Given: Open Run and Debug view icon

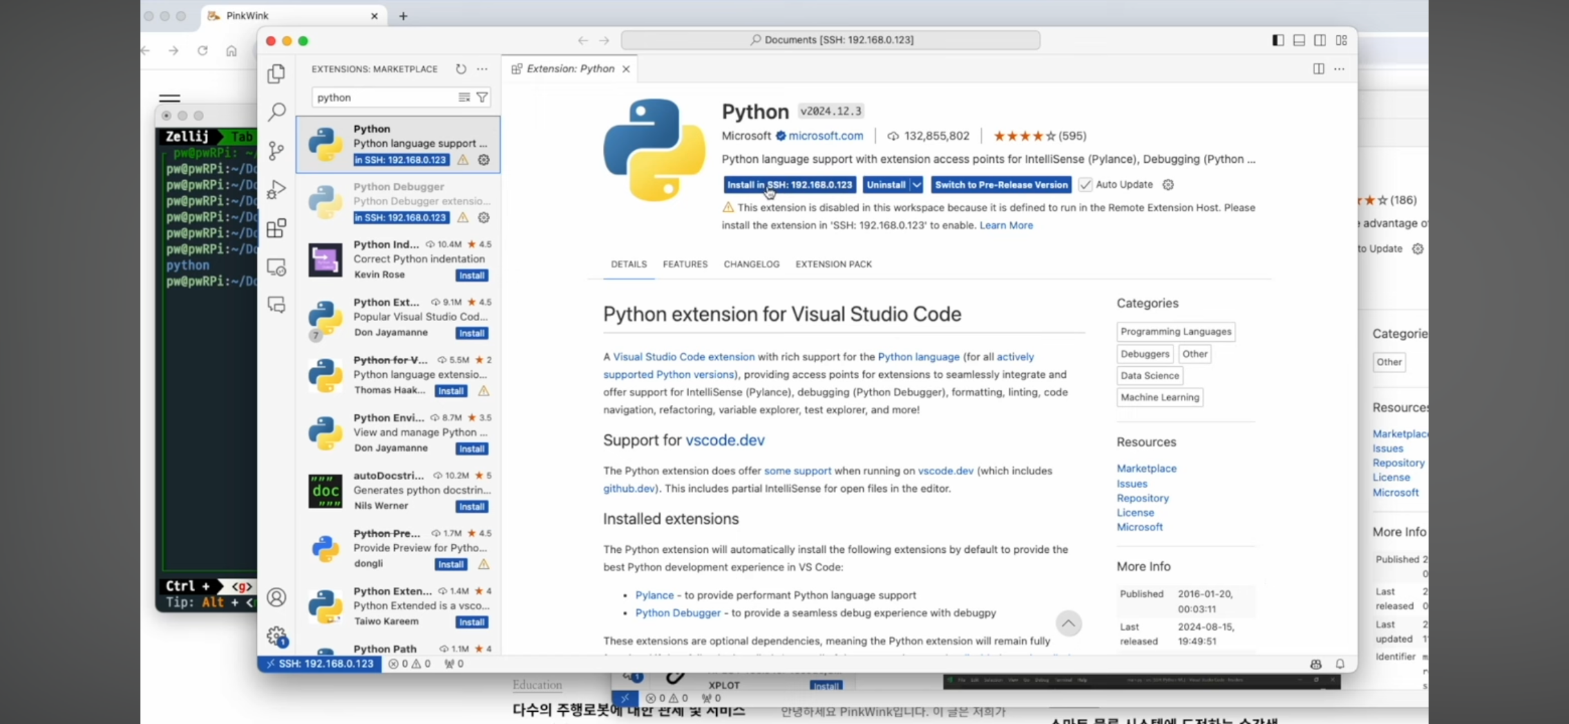Looking at the screenshot, I should point(276,189).
